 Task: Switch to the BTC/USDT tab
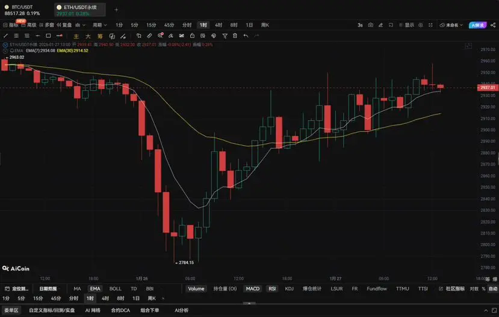22,10
